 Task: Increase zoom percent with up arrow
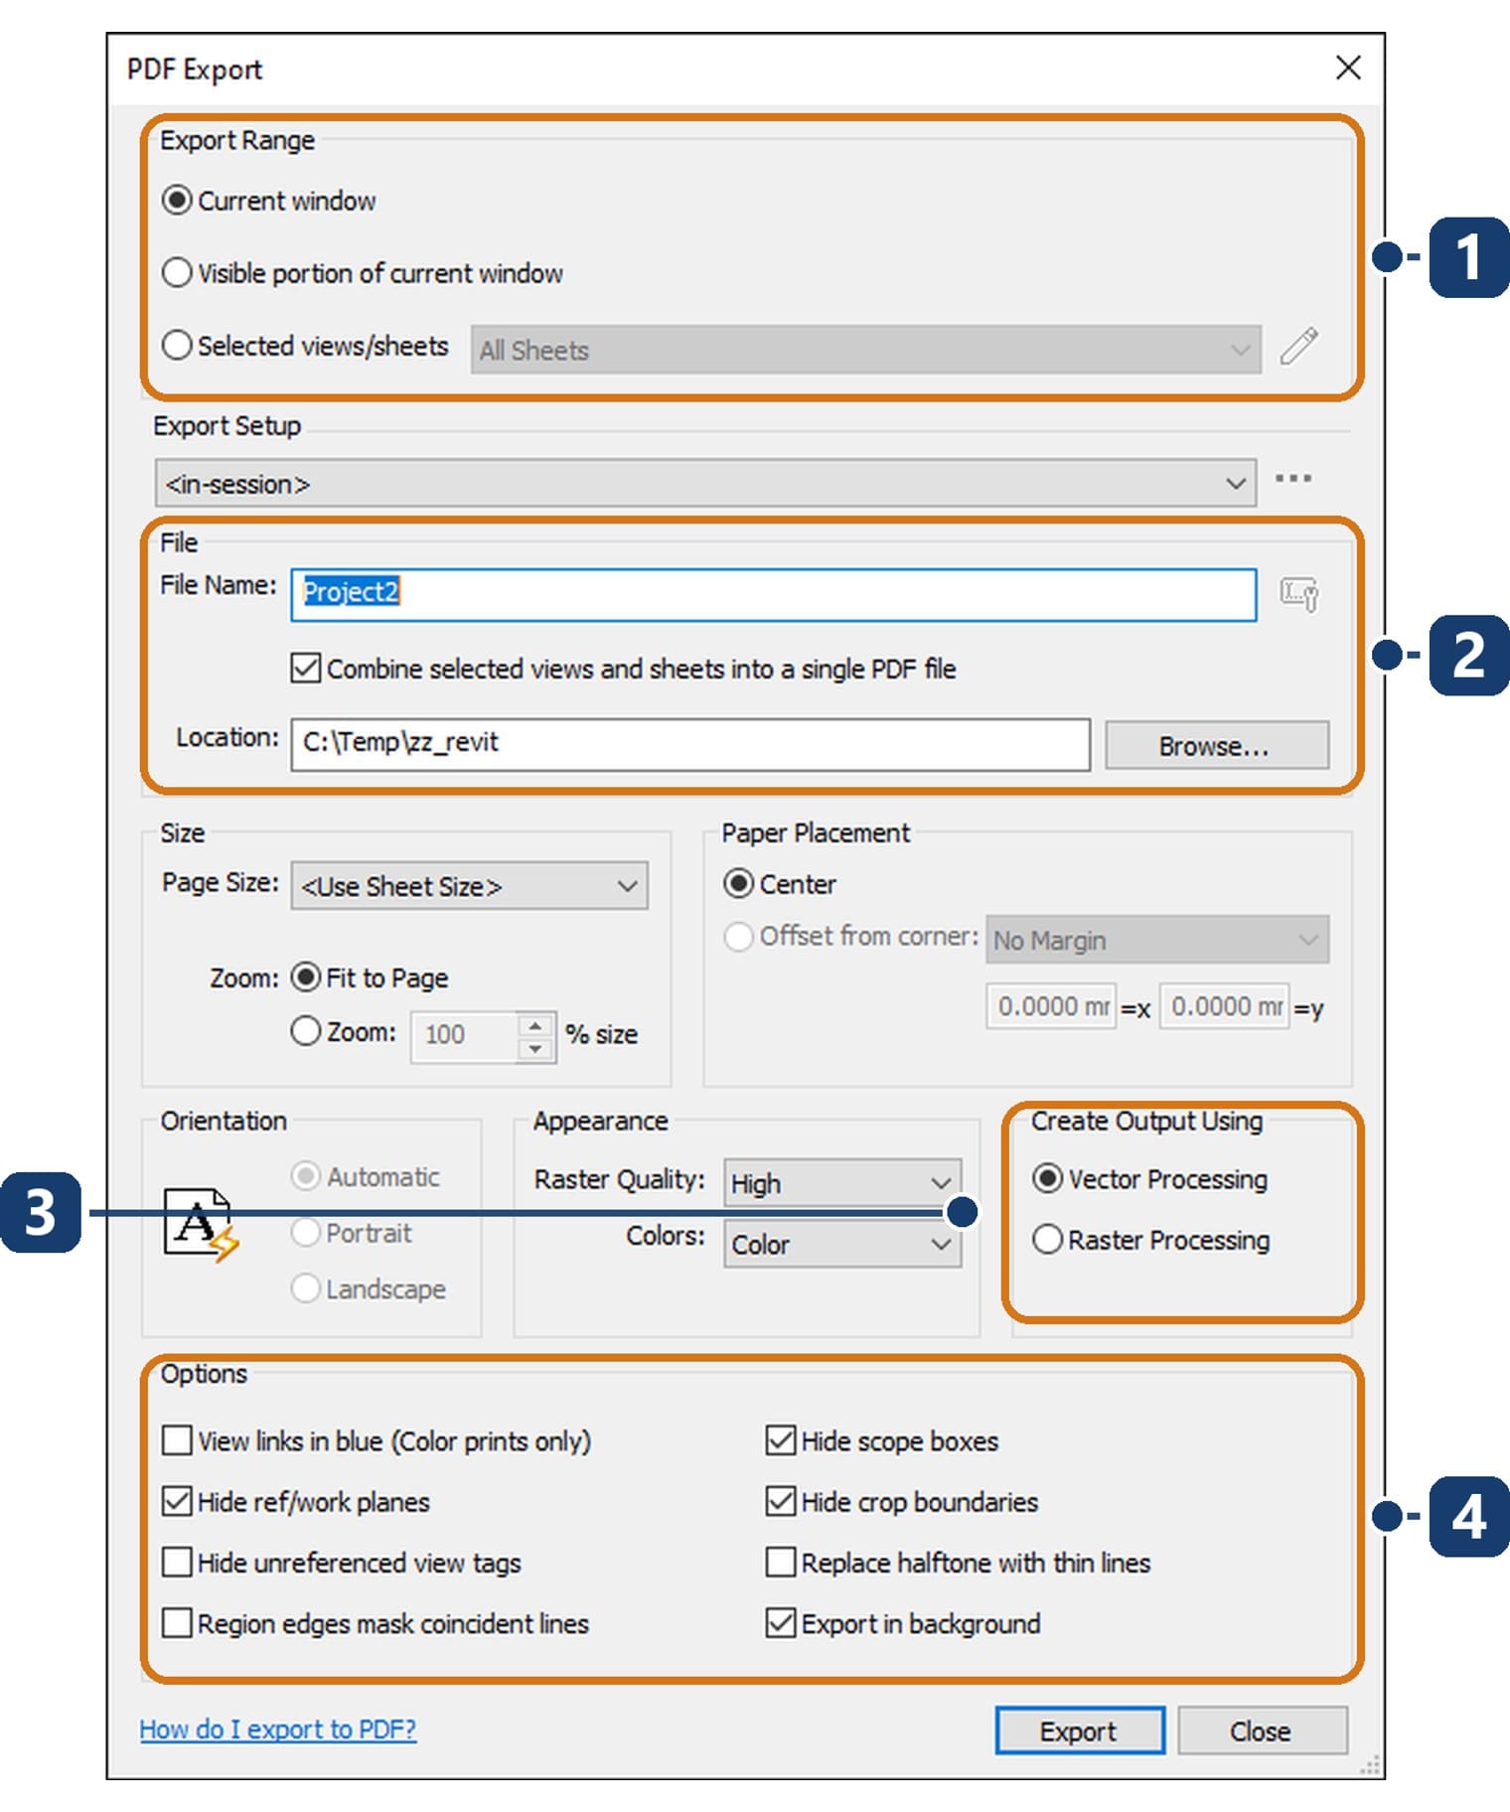(535, 1025)
